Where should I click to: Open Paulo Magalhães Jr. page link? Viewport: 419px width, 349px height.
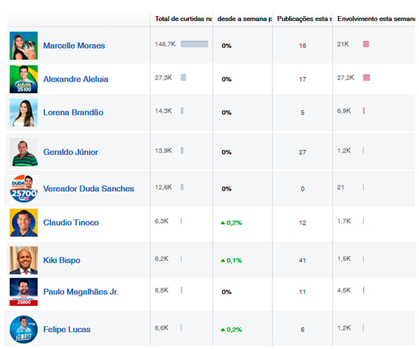[x=80, y=292]
